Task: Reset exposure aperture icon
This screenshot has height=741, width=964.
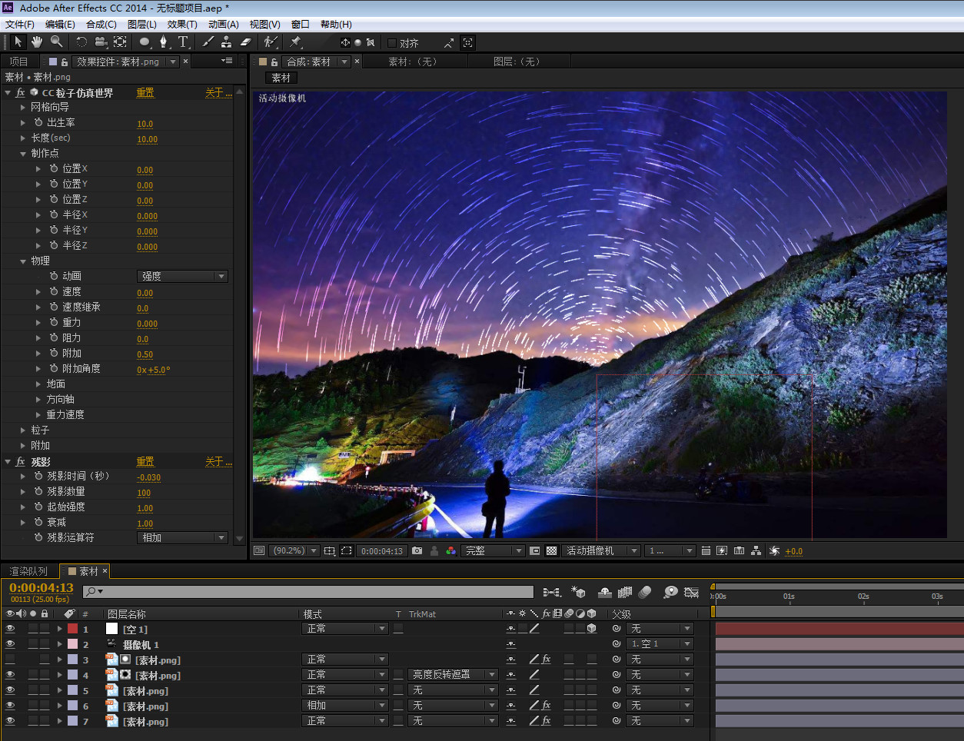Action: [x=774, y=551]
